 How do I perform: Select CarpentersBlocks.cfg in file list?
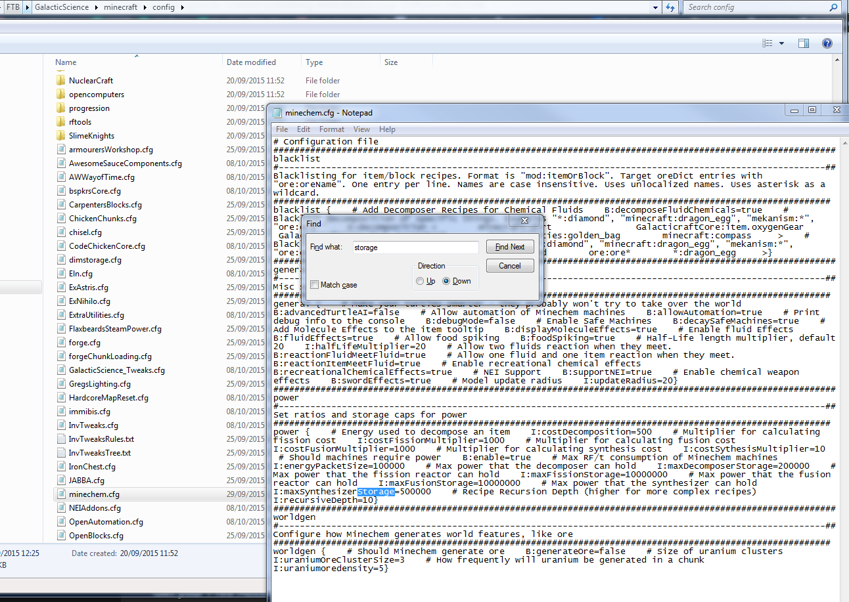[105, 205]
